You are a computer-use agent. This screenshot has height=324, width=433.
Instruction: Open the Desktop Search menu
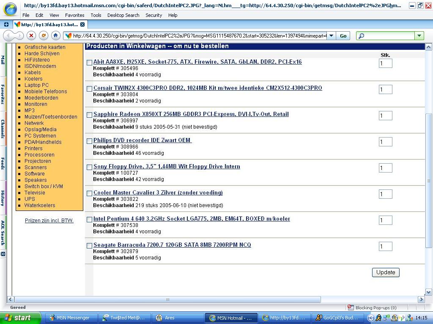(x=123, y=15)
